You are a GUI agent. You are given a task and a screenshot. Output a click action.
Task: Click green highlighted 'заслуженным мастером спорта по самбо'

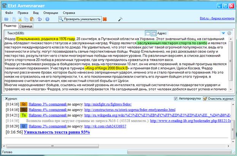(x=172, y=43)
